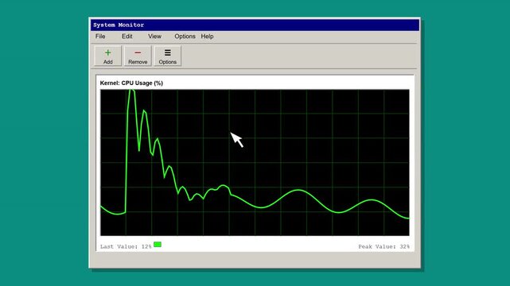This screenshot has width=510, height=286.
Task: Open the File menu
Action: pos(100,37)
